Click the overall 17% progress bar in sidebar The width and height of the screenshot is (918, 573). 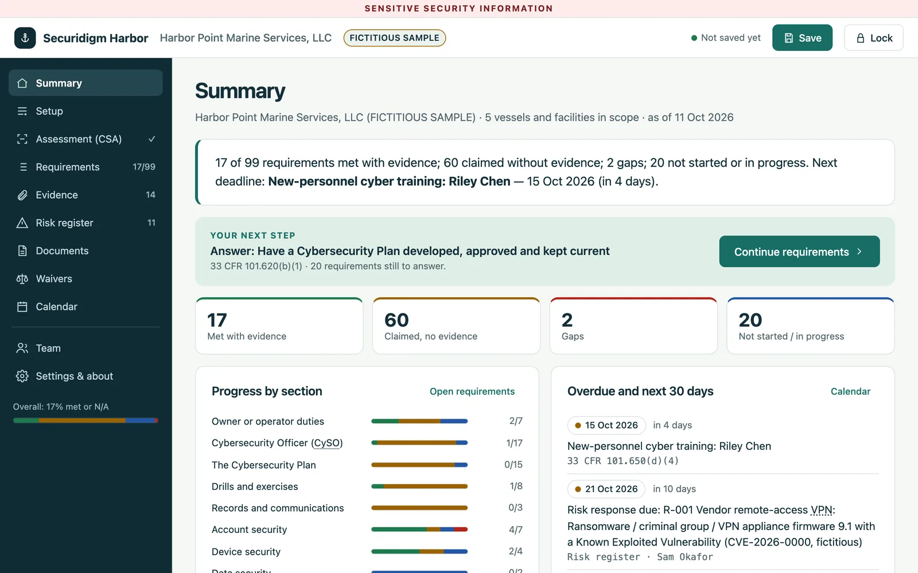[x=85, y=421]
